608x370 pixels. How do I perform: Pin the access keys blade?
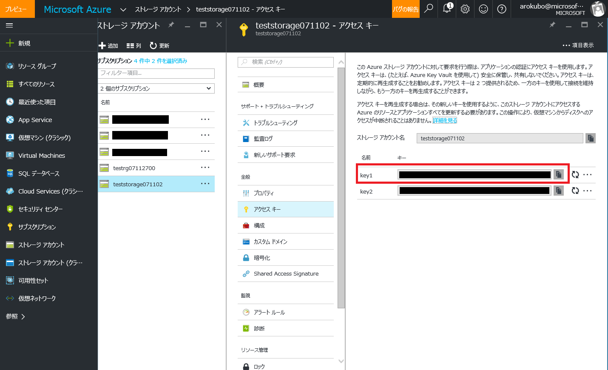552,25
